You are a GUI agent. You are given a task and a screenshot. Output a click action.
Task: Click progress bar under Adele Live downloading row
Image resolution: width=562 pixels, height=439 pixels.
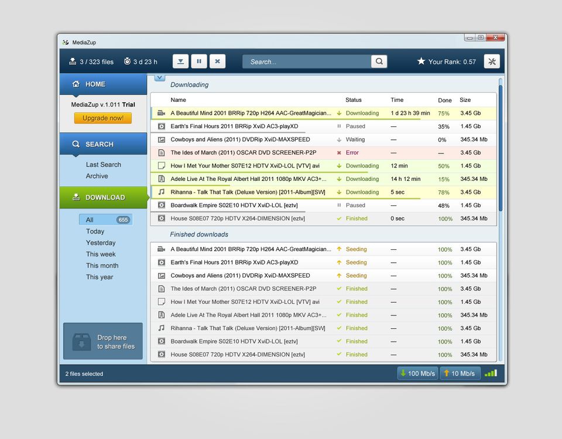pyautogui.click(x=190, y=186)
